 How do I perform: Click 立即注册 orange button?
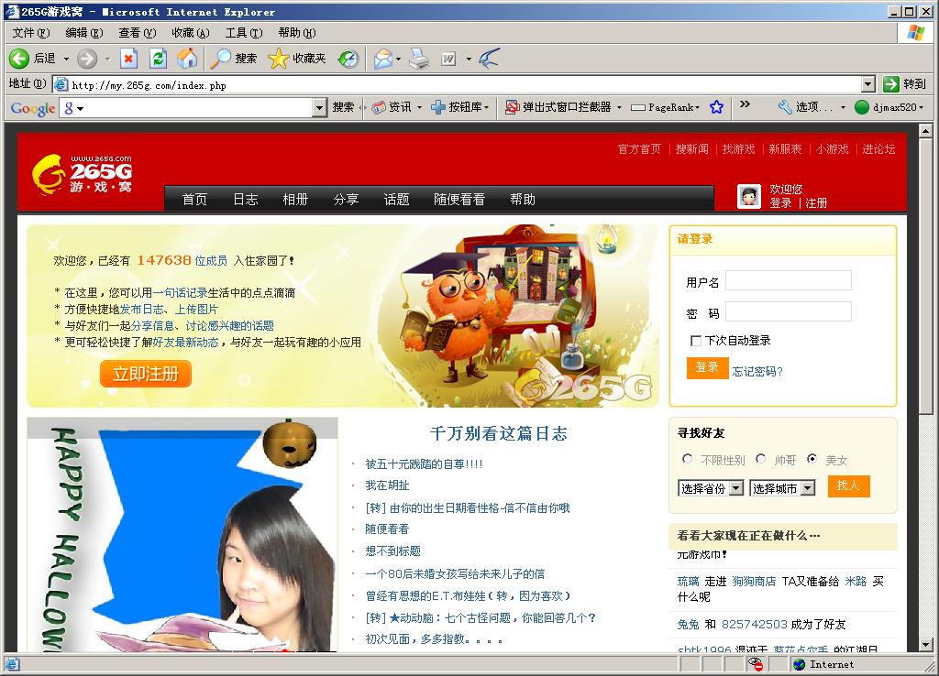coord(146,374)
